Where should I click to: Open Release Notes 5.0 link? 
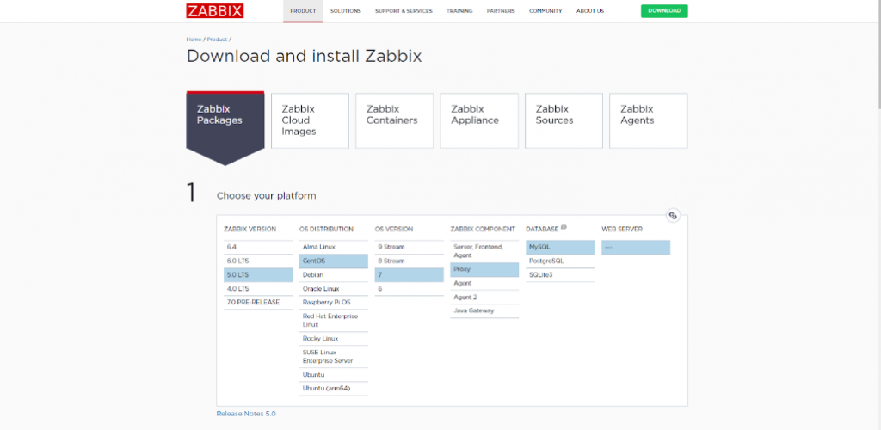pyautogui.click(x=246, y=414)
